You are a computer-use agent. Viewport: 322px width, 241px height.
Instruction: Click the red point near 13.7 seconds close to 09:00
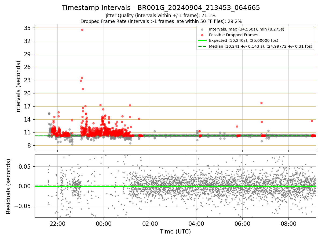(312, 121)
